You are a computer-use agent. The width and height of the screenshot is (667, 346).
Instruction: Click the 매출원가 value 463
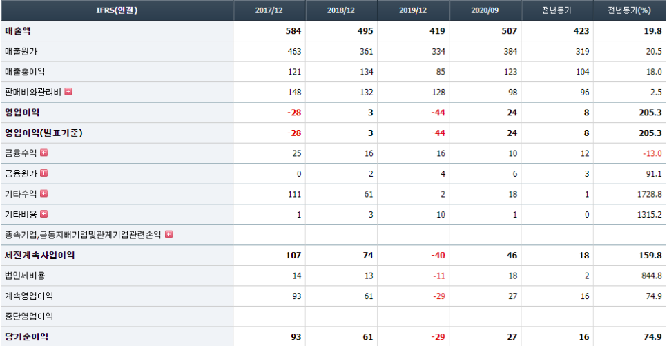coord(294,52)
